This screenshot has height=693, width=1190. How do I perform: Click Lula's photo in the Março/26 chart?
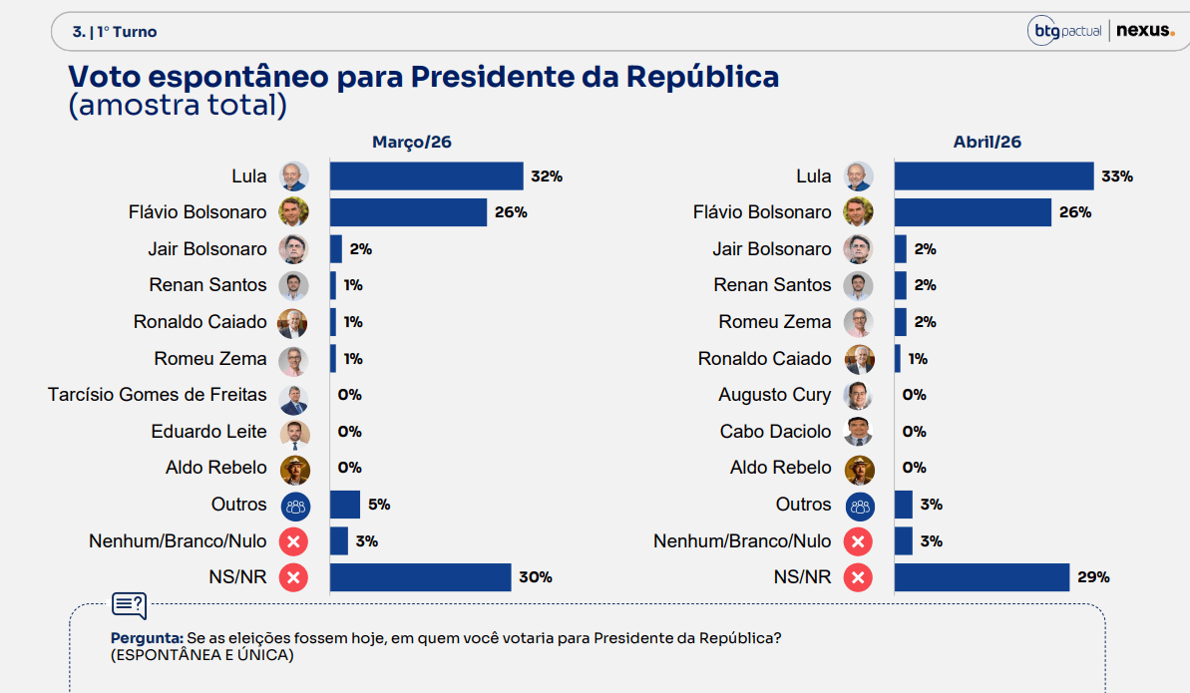[x=294, y=176]
